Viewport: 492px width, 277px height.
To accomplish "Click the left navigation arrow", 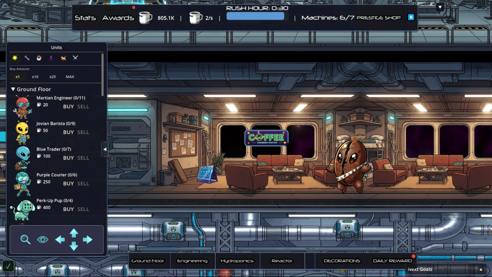I will click(60, 239).
